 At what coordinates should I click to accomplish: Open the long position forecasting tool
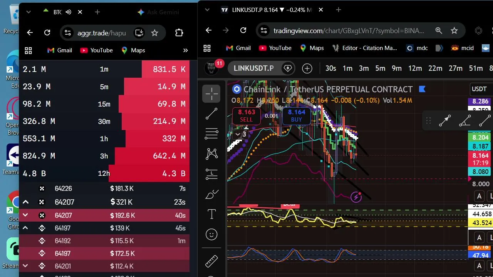[211, 174]
